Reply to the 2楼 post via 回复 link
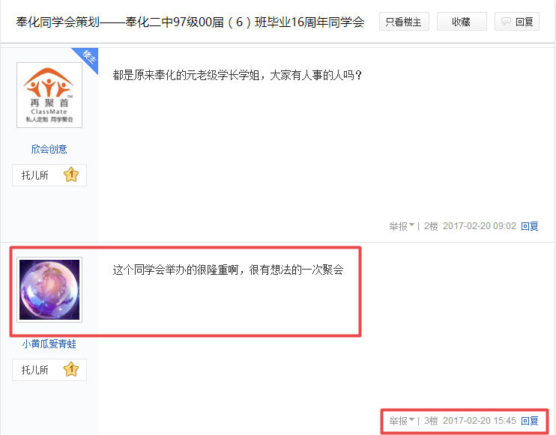Screen dimensions: 556x435 [530, 226]
